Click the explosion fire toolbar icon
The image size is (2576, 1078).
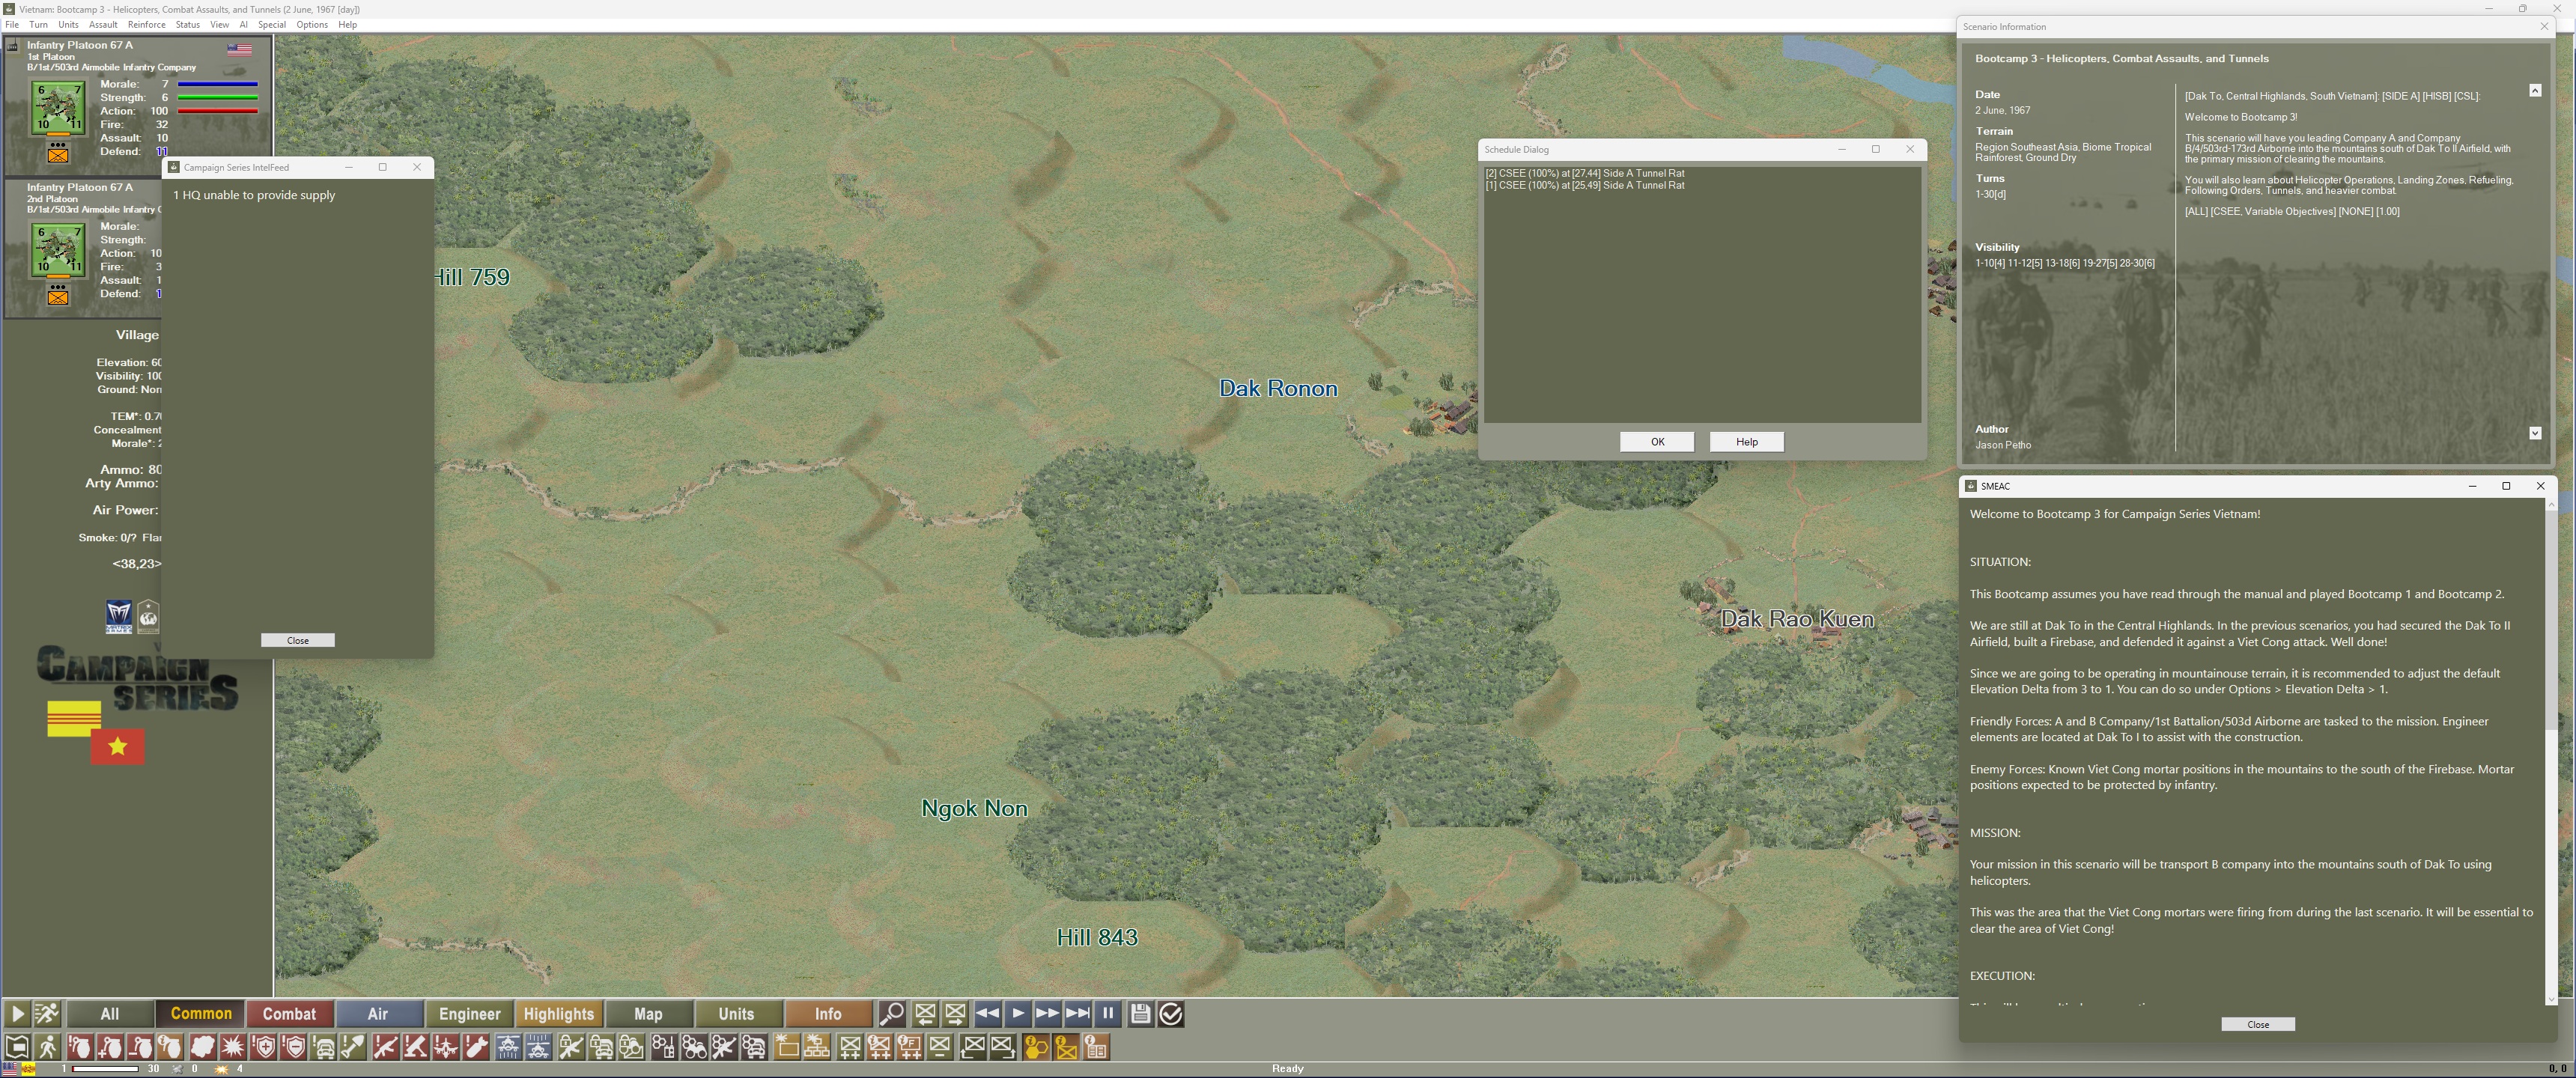[232, 1047]
